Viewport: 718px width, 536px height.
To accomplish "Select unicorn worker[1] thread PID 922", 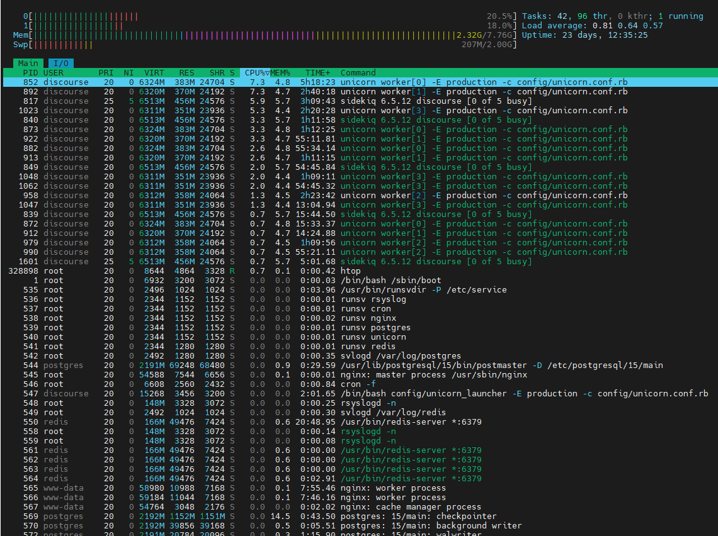I will pos(359,139).
